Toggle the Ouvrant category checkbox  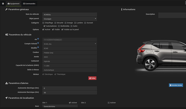(85, 23)
